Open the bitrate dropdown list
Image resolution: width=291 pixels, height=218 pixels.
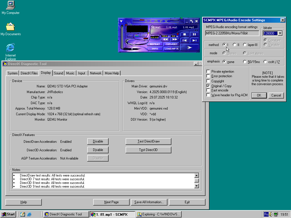280,33
